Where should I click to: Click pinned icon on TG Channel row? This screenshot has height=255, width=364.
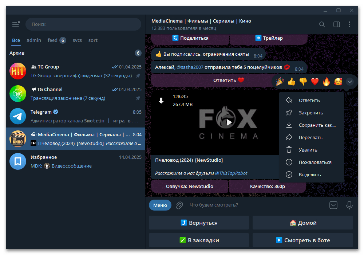coord(138,98)
